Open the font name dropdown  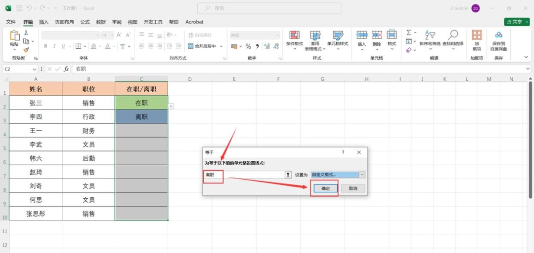(x=98, y=36)
